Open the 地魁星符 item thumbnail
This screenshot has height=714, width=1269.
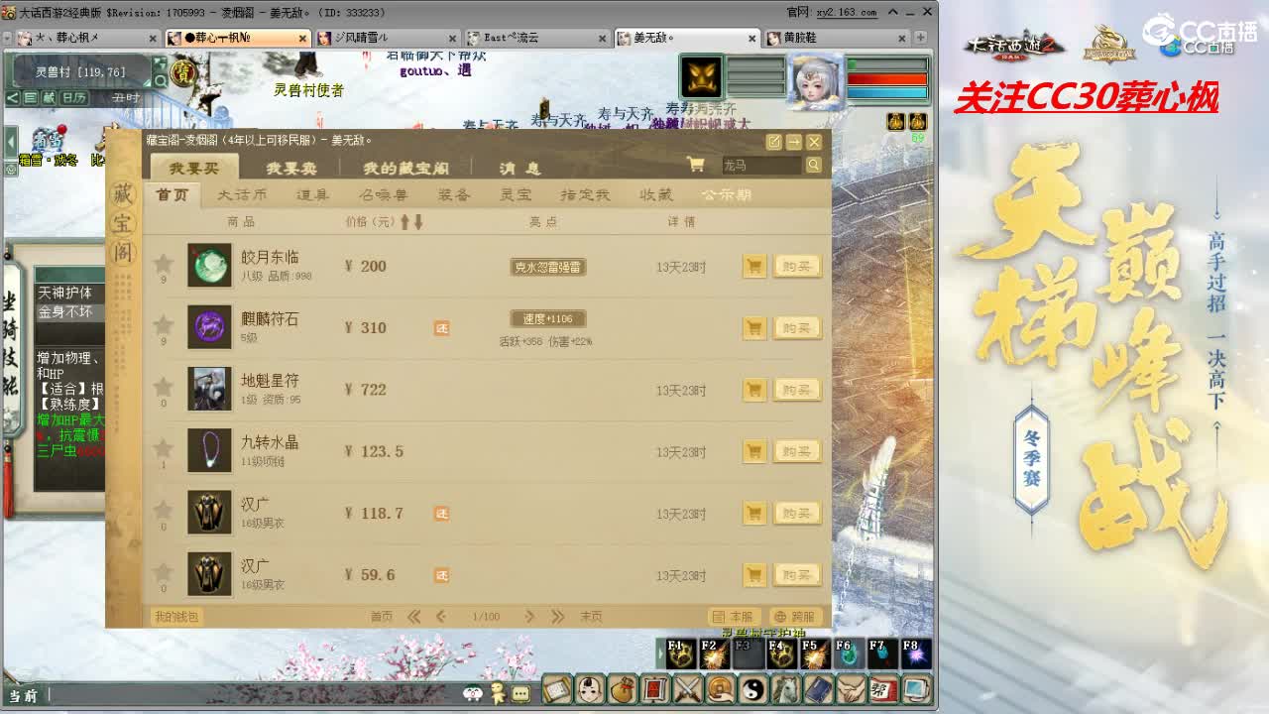coord(209,389)
